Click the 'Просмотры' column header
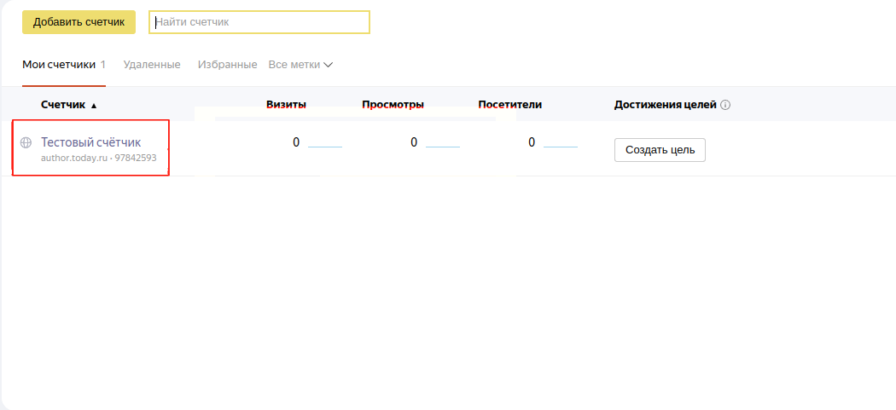This screenshot has width=896, height=410. pyautogui.click(x=393, y=105)
